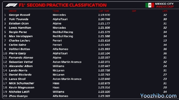
Task: Click the F1 logo in header
Action: point(12,5)
